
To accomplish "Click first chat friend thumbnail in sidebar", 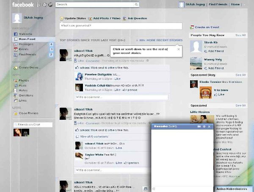I will click(17, 133).
